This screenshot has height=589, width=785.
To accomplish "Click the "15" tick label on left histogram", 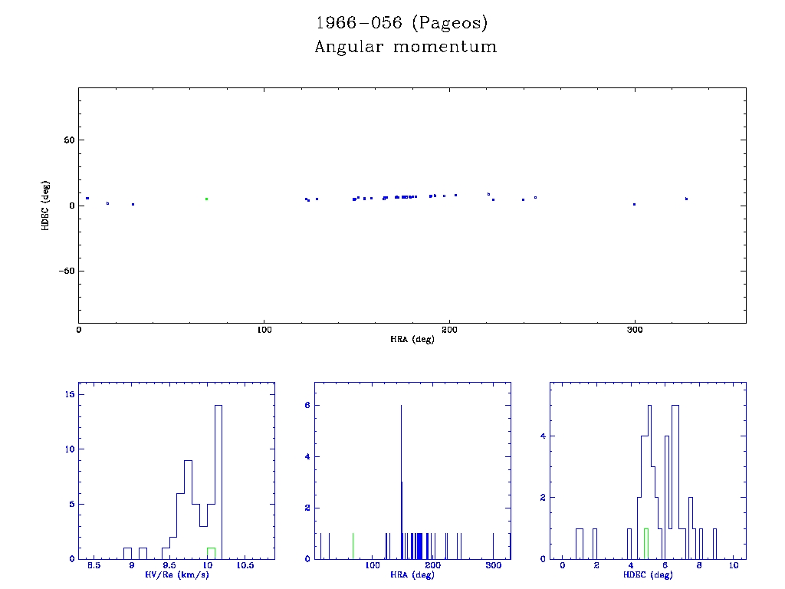I will (68, 394).
